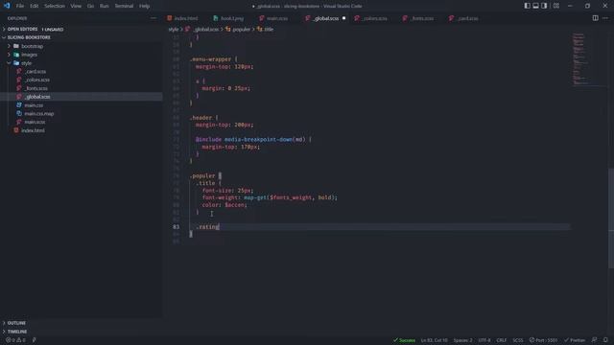Image resolution: width=614 pixels, height=345 pixels.
Task: Open the Edit menu
Action: coord(35,6)
